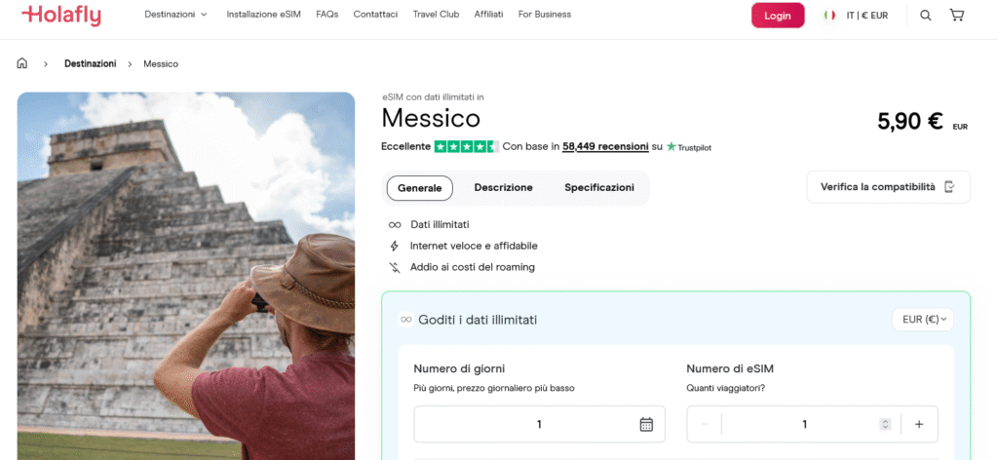The width and height of the screenshot is (998, 460).
Task: Click the Holafly logo
Action: tap(61, 16)
